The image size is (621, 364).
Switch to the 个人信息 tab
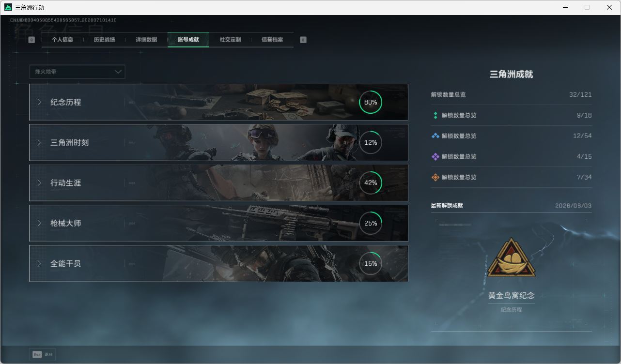(62, 40)
